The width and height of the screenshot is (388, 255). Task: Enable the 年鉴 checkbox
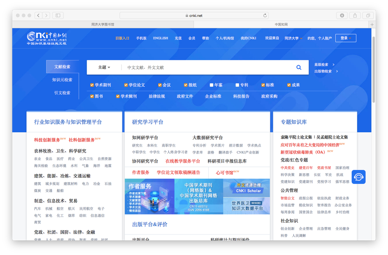pos(211,85)
